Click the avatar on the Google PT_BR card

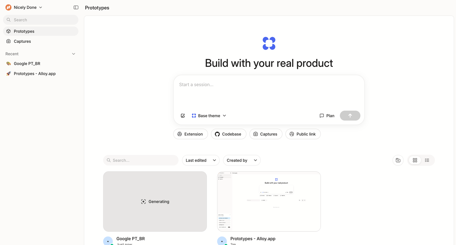tap(108, 241)
